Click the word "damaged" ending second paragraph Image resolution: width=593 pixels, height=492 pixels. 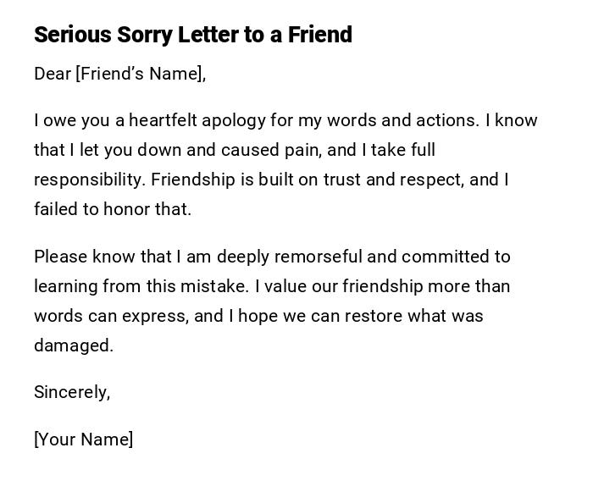coord(72,346)
